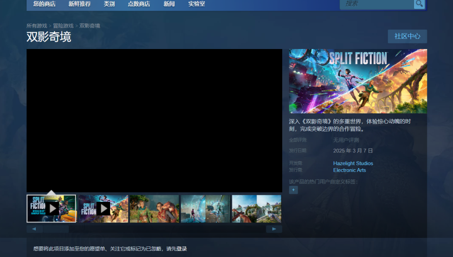The width and height of the screenshot is (453, 257).
Task: Play the first gameplay trailer thumbnail
Action: coord(51,208)
